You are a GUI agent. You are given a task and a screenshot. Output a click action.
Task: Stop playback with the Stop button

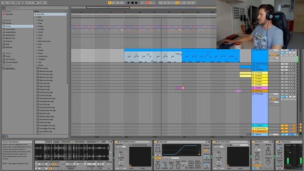133,3
